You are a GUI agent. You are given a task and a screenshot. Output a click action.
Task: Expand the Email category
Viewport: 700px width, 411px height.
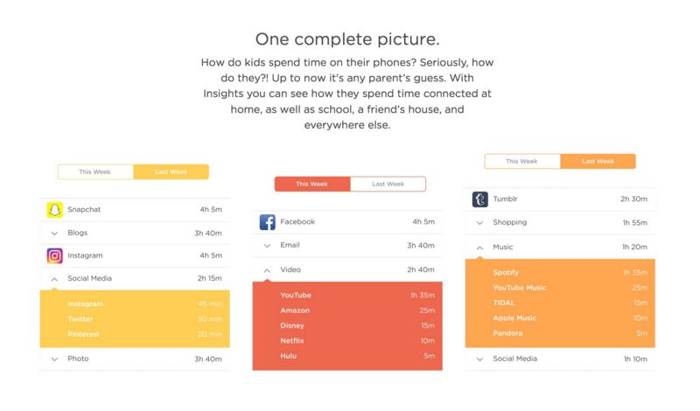268,246
